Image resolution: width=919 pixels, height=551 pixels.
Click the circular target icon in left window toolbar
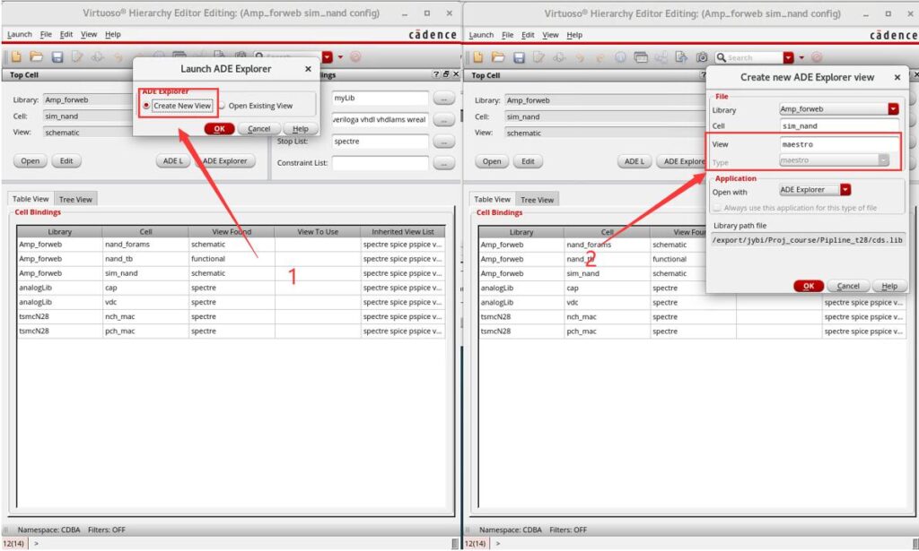click(x=355, y=56)
